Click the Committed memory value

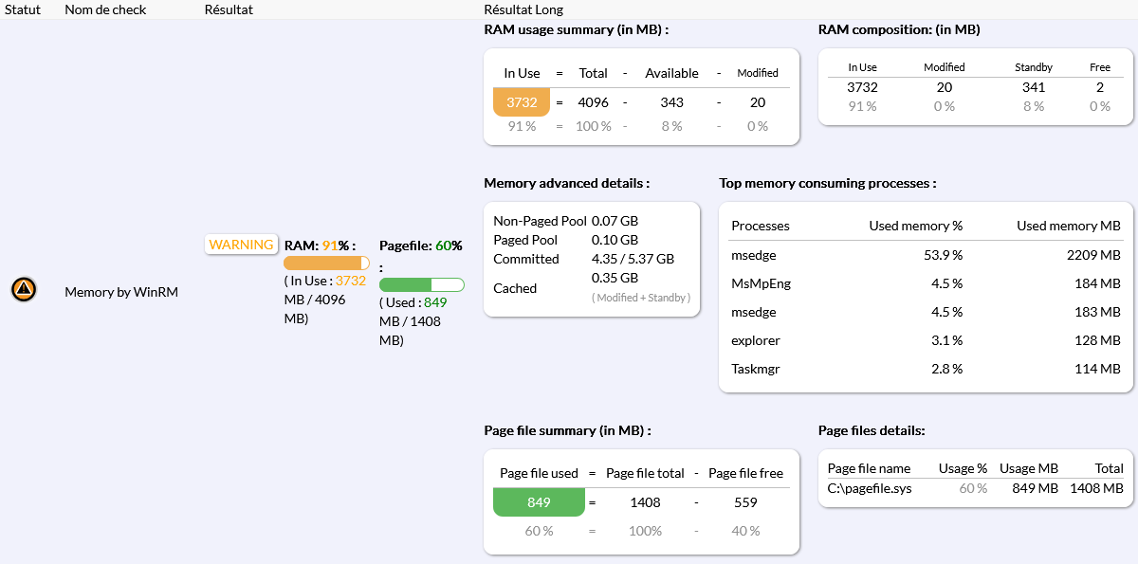click(x=633, y=259)
